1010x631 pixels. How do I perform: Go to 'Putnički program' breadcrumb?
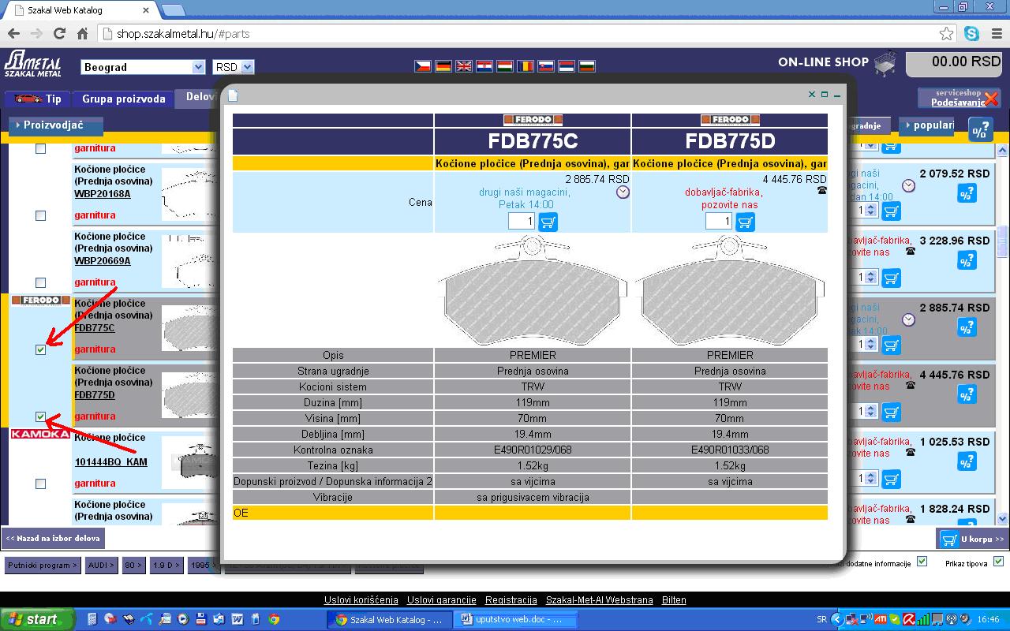(43, 565)
